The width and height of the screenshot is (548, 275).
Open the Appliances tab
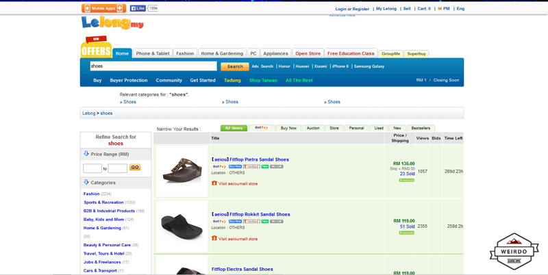pyautogui.click(x=276, y=53)
